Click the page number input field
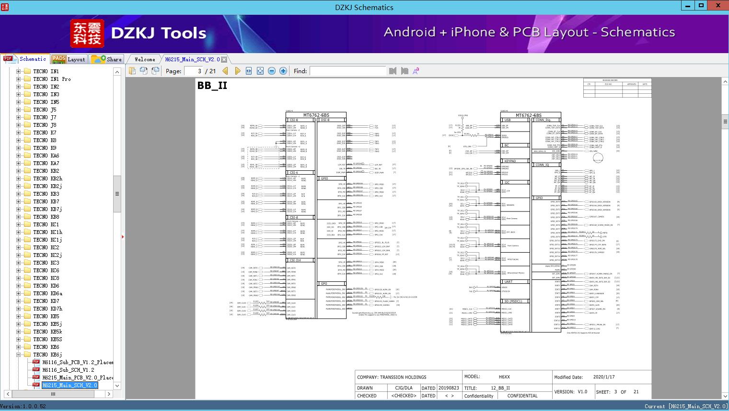The width and height of the screenshot is (729, 411). [194, 71]
